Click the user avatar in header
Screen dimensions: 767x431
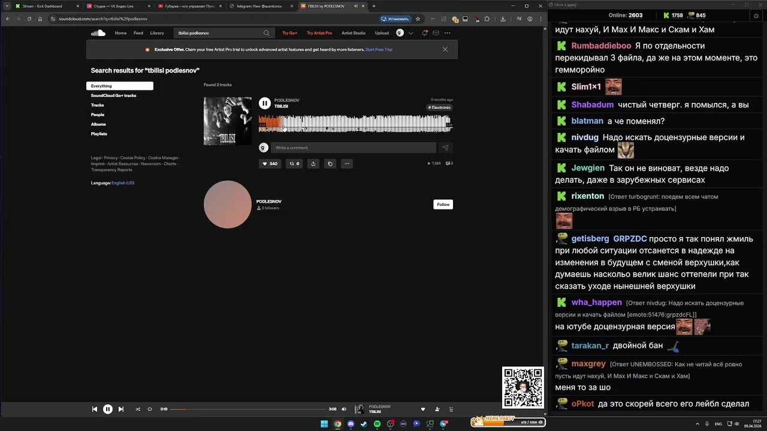click(400, 33)
